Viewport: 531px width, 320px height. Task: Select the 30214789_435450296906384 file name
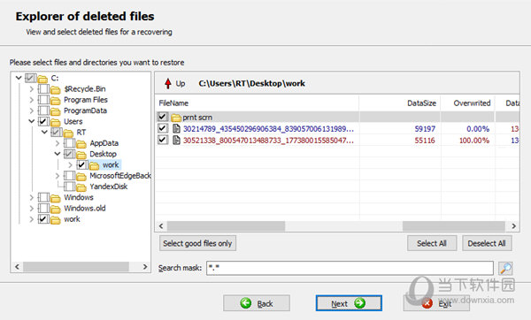tap(268, 128)
